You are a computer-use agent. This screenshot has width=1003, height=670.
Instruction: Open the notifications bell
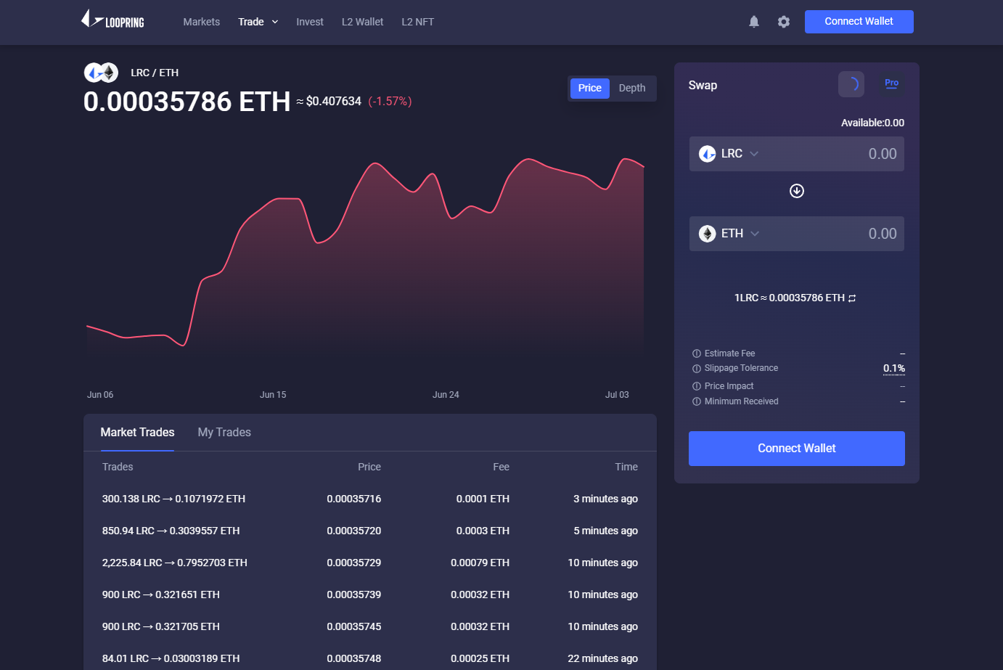click(754, 22)
